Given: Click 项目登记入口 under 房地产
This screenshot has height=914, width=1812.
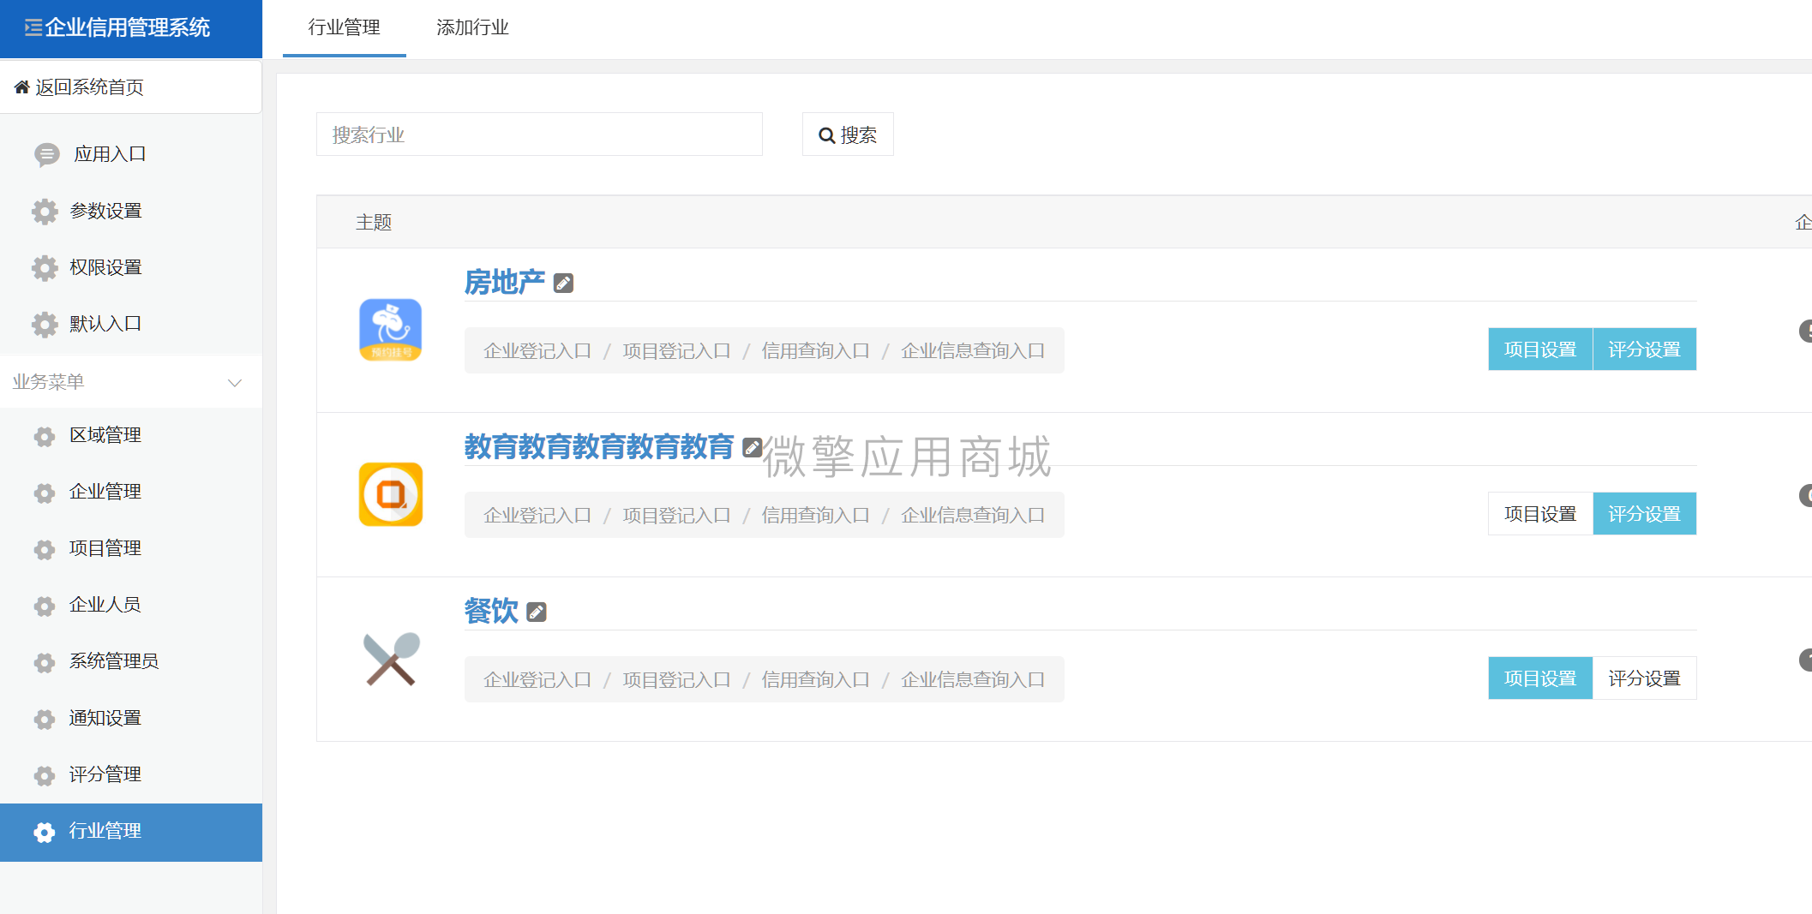Looking at the screenshot, I should [x=676, y=350].
